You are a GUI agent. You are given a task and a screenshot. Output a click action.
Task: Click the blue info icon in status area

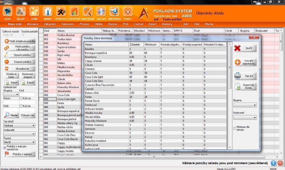273,163
